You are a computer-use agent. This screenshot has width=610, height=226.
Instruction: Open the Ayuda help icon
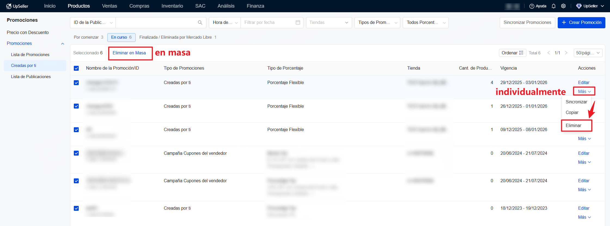(x=532, y=6)
